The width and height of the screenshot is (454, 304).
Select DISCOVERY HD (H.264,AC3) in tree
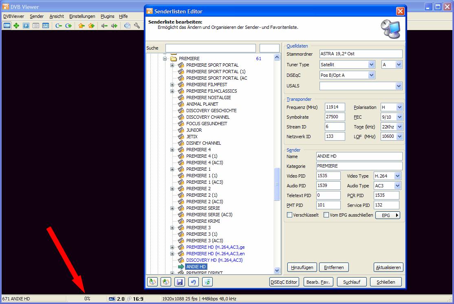pos(214,260)
